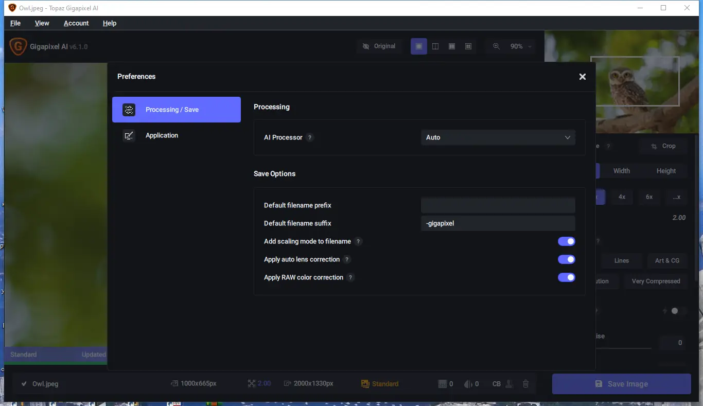This screenshot has height=406, width=703.
Task: Click the owl navigator thumbnail
Action: point(622,82)
